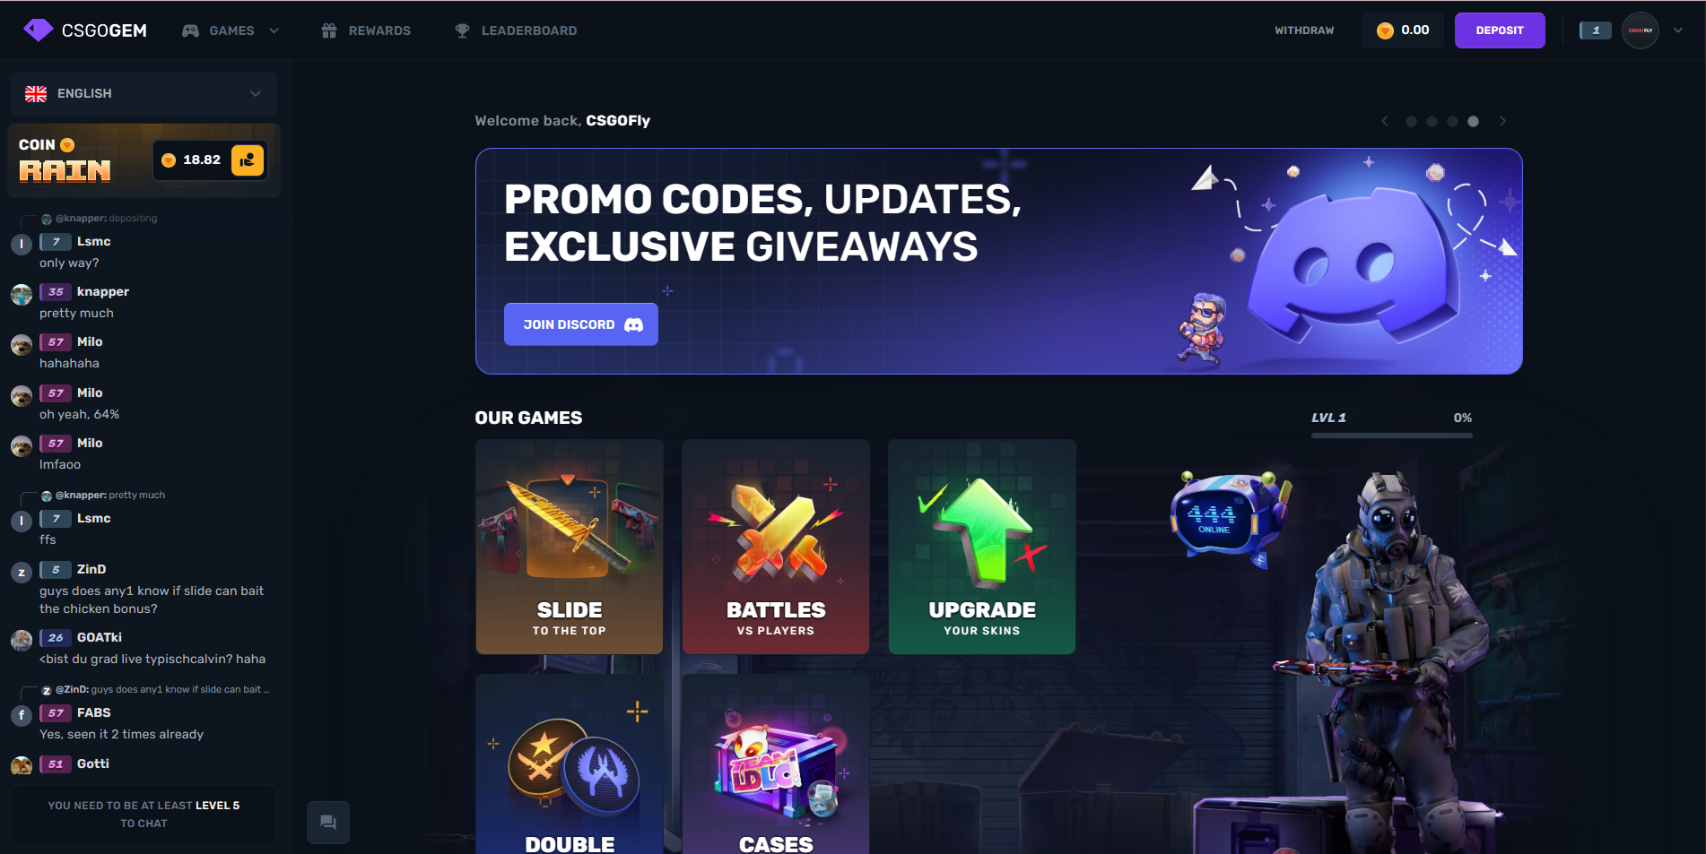This screenshot has width=1706, height=854.
Task: Go to the next banner with the right arrow
Action: point(1503,121)
